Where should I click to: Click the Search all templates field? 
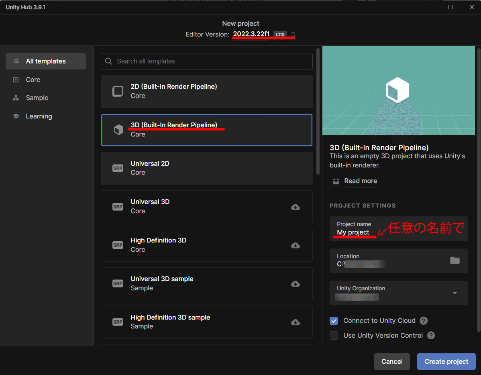(207, 61)
